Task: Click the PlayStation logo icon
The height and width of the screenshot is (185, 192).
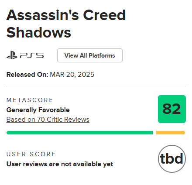Action: tap(12, 55)
